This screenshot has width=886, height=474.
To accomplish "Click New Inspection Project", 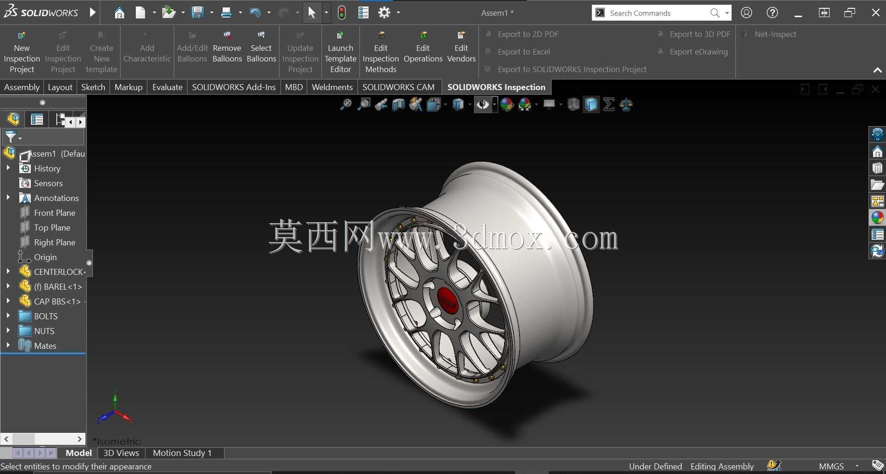I will click(x=22, y=52).
